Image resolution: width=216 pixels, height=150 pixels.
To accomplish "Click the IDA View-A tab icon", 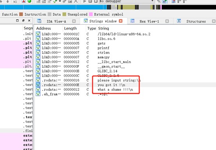I will (x=39, y=21).
